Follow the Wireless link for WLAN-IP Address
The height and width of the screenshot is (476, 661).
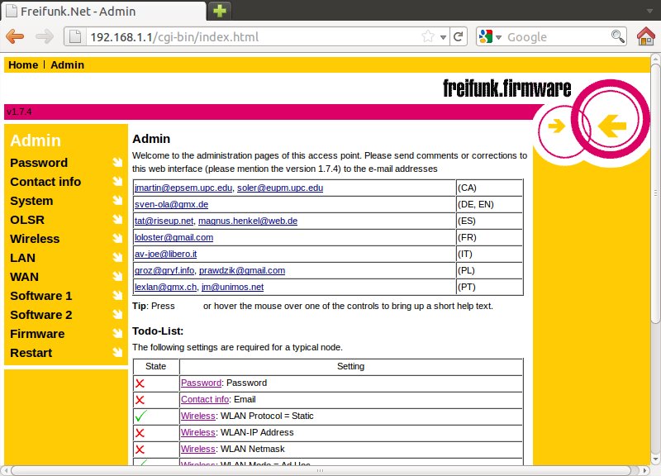pyautogui.click(x=198, y=432)
